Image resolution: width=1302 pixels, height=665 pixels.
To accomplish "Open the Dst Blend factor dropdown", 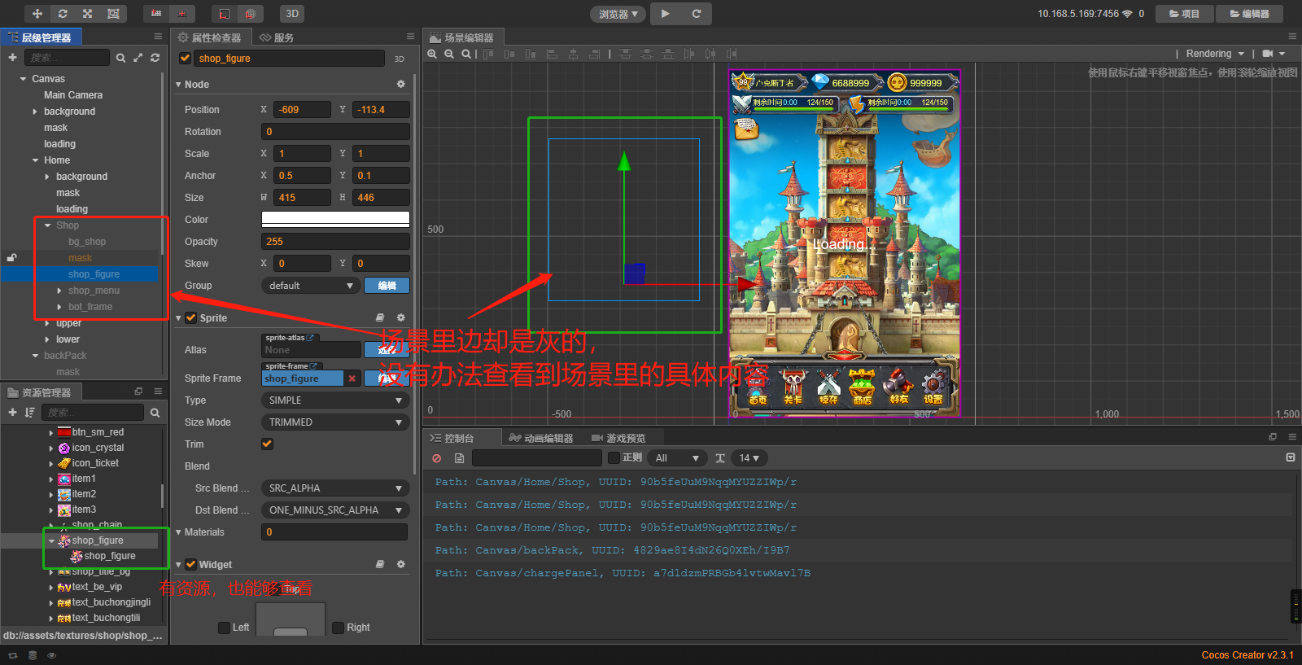I will pyautogui.click(x=335, y=510).
